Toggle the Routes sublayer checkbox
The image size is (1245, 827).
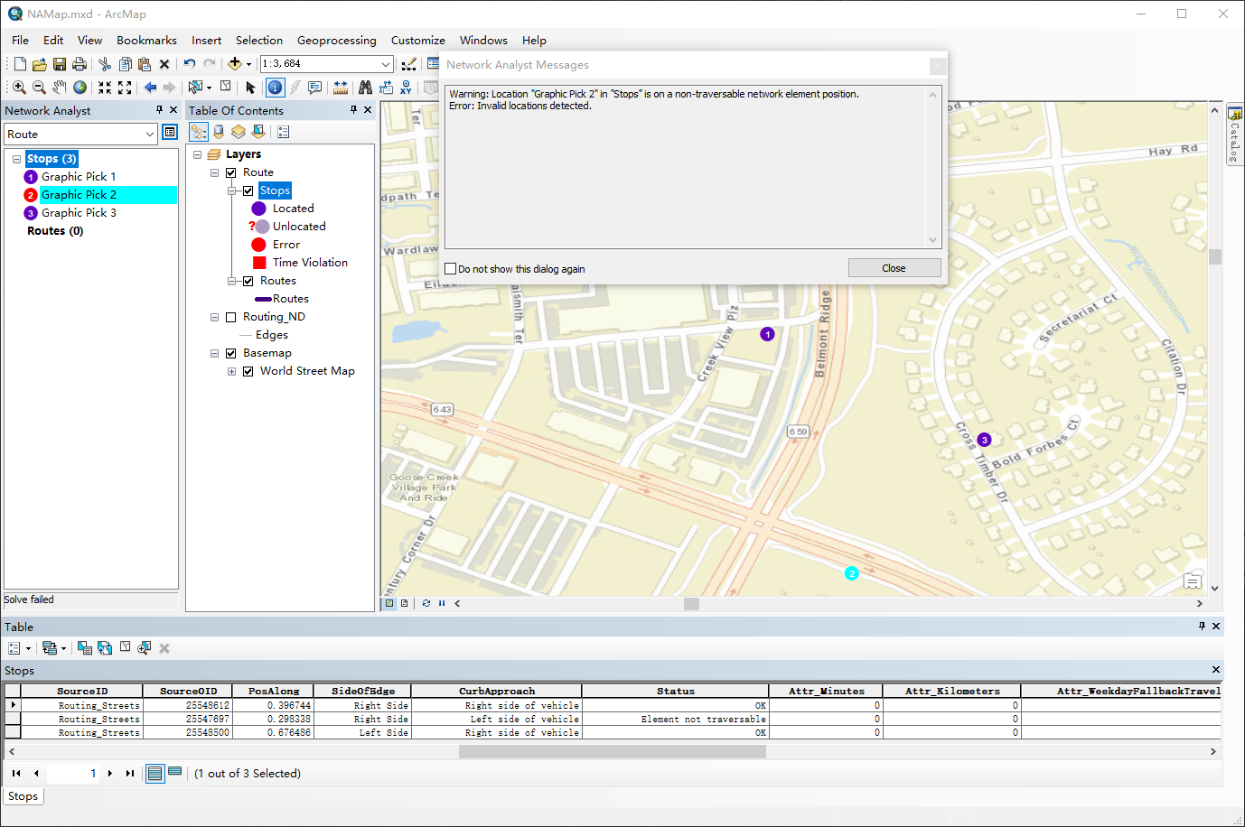248,281
